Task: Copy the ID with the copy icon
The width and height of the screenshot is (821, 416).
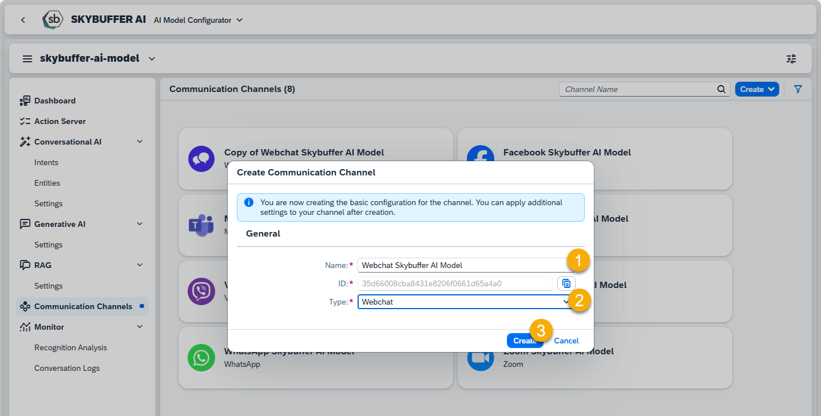Action: tap(566, 283)
